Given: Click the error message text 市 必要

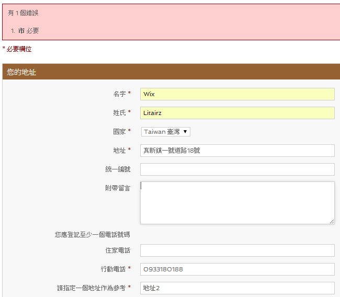Looking at the screenshot, I should 28,30.
